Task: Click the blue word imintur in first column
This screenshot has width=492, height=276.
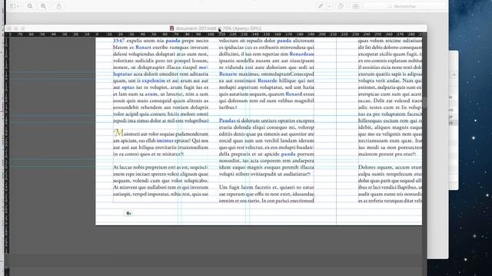Action: pos(165,140)
